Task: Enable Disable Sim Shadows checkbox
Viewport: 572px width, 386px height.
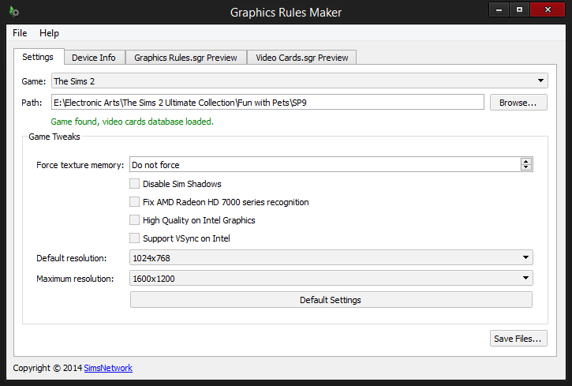Action: pos(134,184)
